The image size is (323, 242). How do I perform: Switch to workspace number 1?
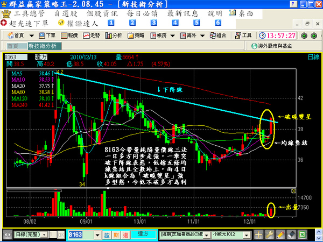[111, 23]
